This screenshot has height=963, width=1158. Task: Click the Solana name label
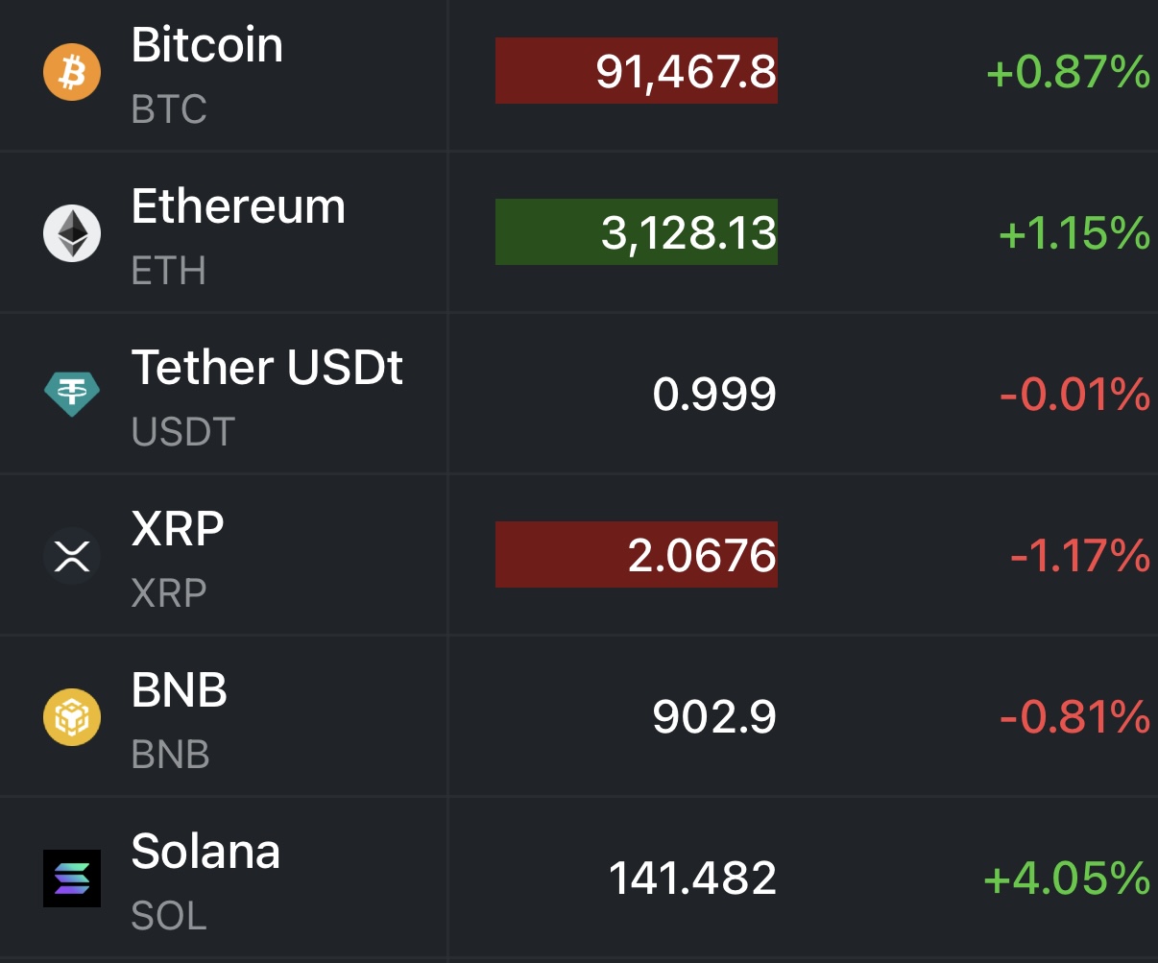click(205, 852)
